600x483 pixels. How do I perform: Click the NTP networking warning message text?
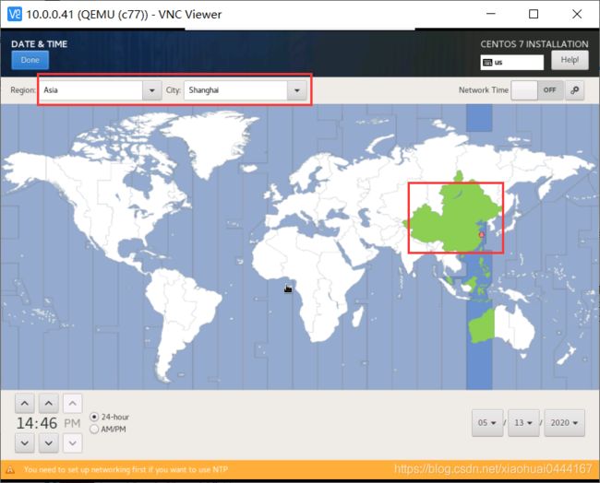tap(126, 469)
